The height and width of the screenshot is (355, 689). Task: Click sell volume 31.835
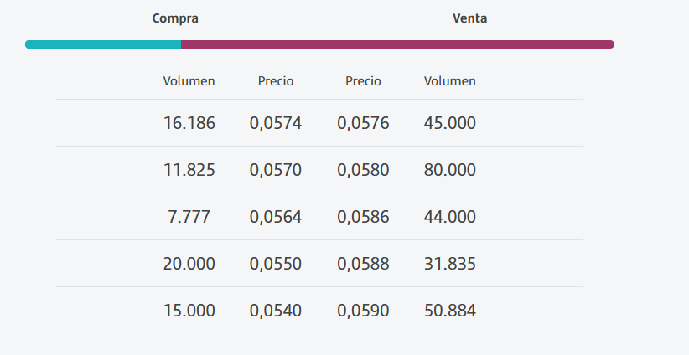point(450,264)
